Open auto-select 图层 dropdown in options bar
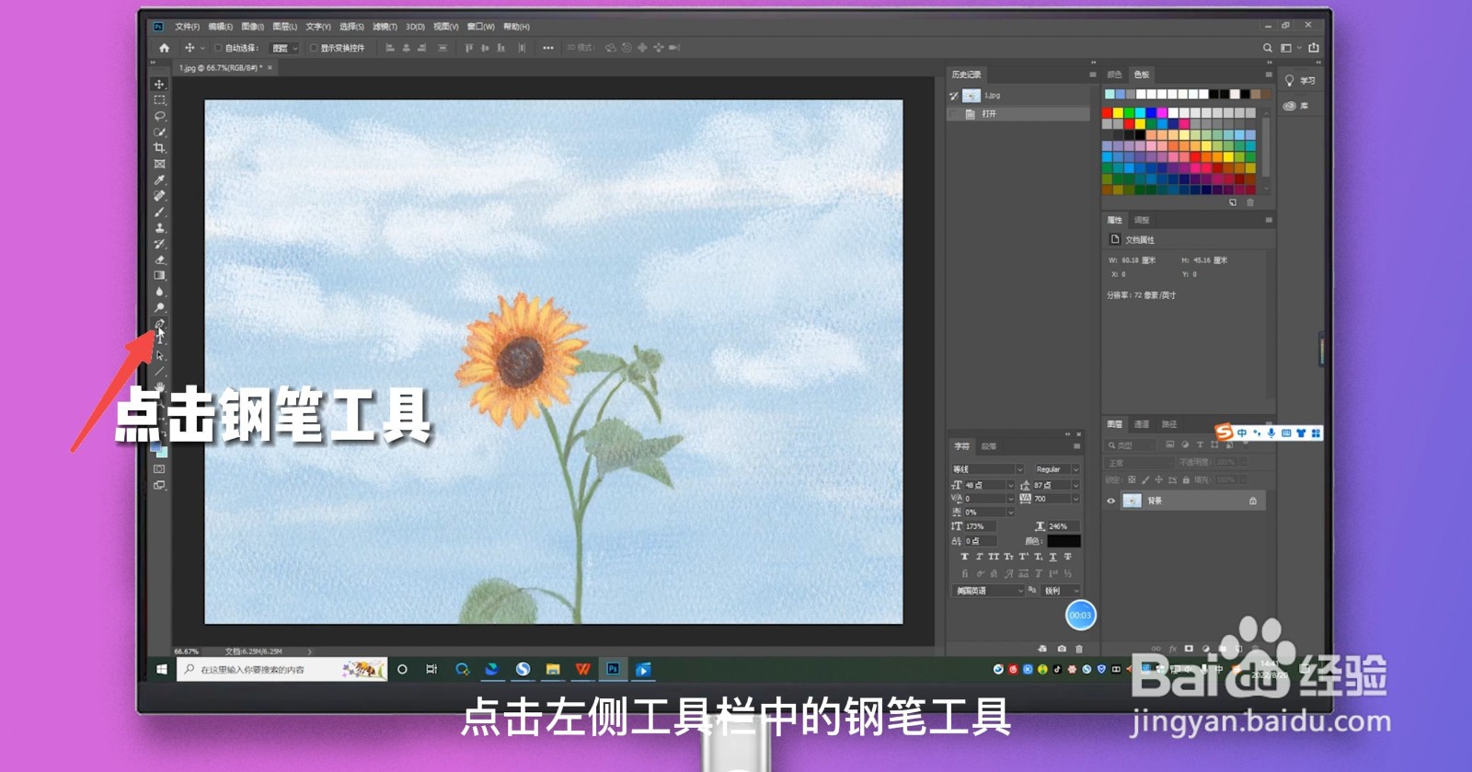Screen dimensions: 1472x772 pyautogui.click(x=284, y=48)
